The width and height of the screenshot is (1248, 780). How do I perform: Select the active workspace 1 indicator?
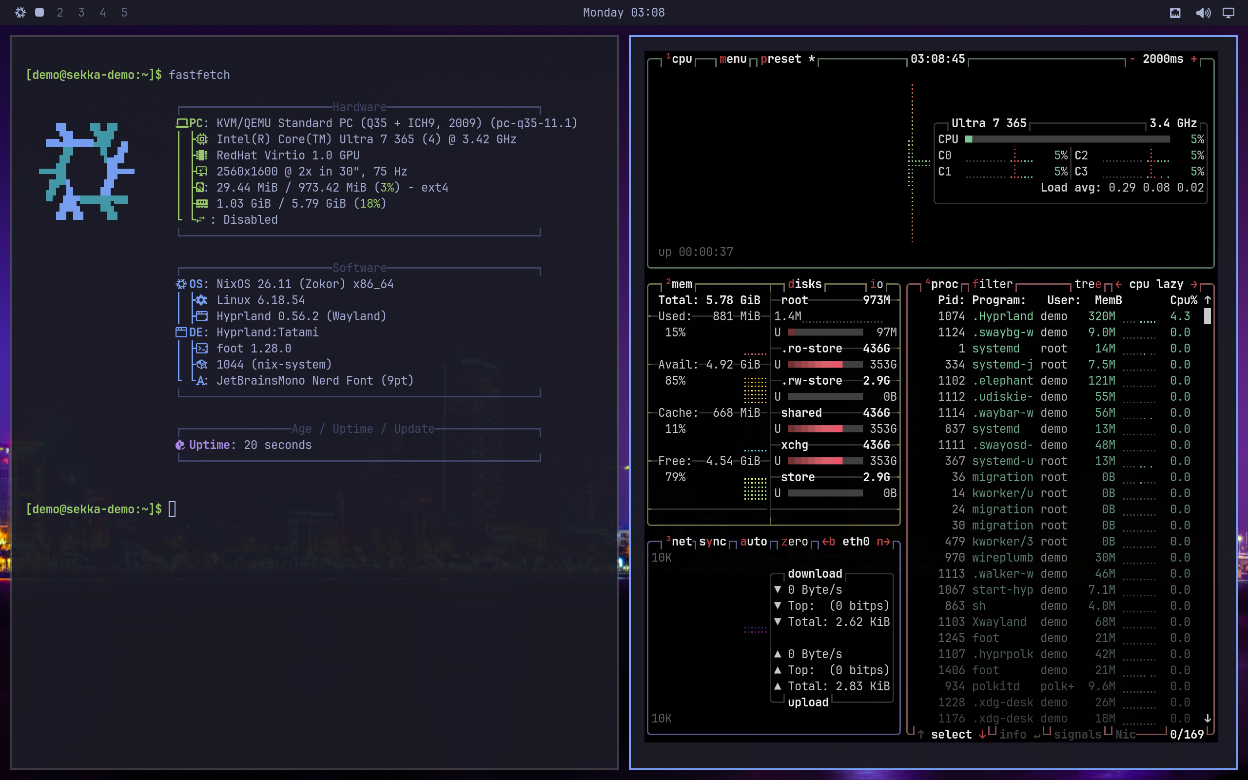pyautogui.click(x=39, y=12)
